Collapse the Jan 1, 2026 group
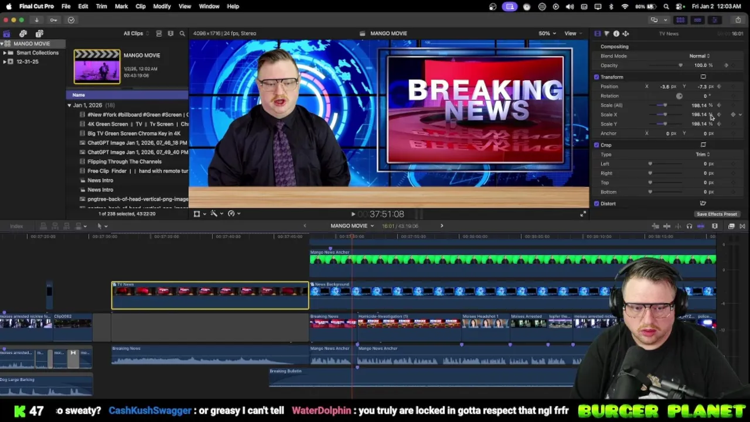Image resolution: width=750 pixels, height=422 pixels. 69,105
